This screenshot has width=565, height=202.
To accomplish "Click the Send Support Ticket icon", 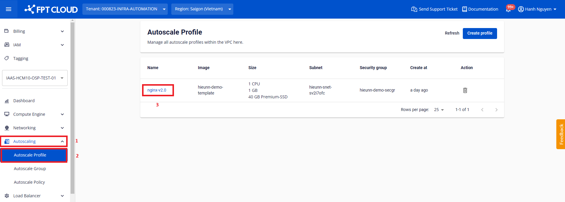I will [x=414, y=9].
